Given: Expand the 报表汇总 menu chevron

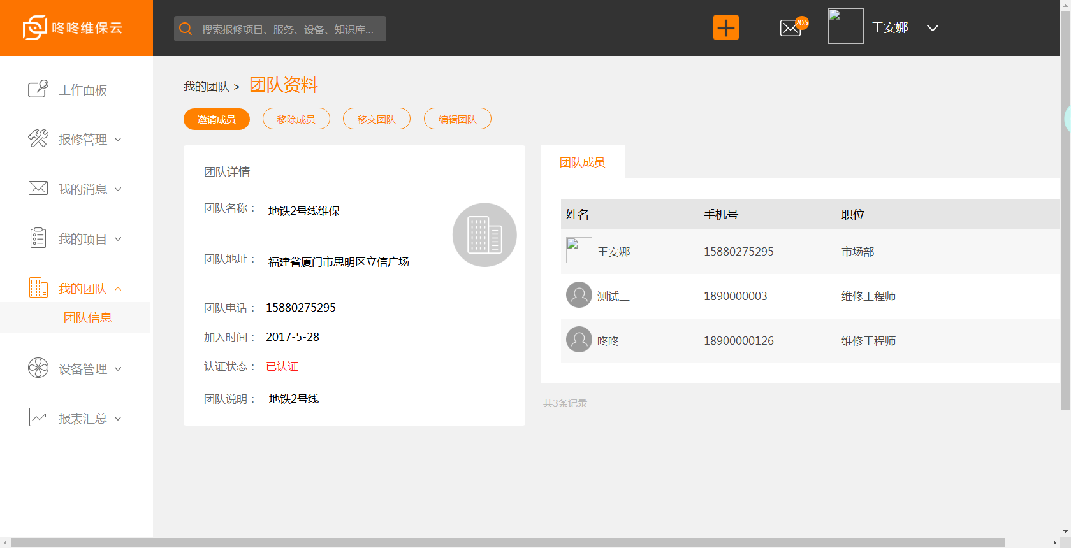Looking at the screenshot, I should pyautogui.click(x=118, y=419).
